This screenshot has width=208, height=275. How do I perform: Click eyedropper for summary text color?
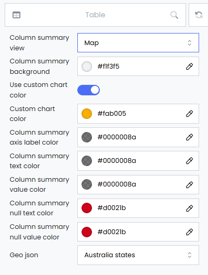pyautogui.click(x=189, y=161)
